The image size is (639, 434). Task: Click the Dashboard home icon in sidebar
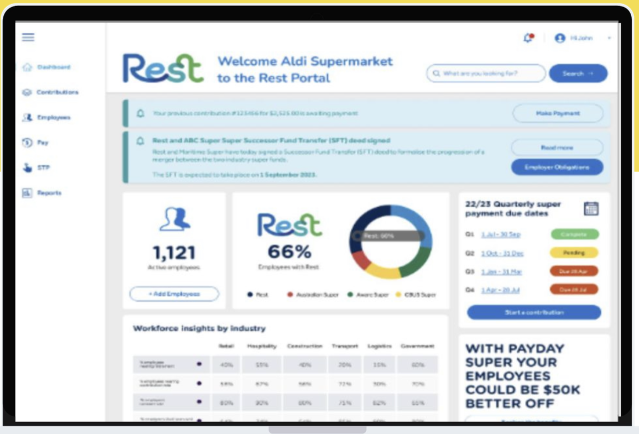[x=27, y=67]
